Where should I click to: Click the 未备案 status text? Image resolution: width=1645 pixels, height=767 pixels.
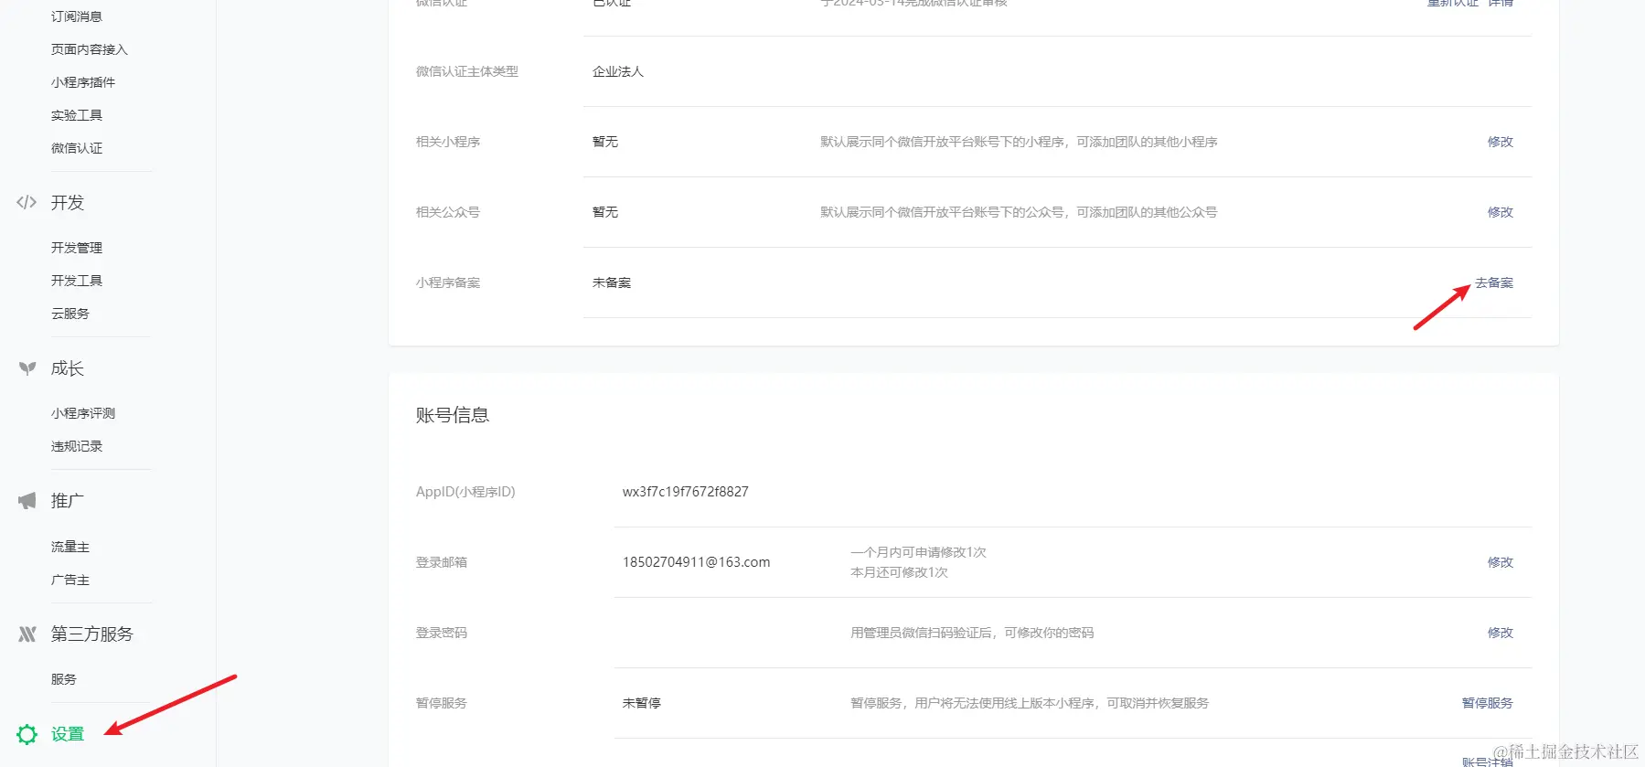pyautogui.click(x=612, y=282)
